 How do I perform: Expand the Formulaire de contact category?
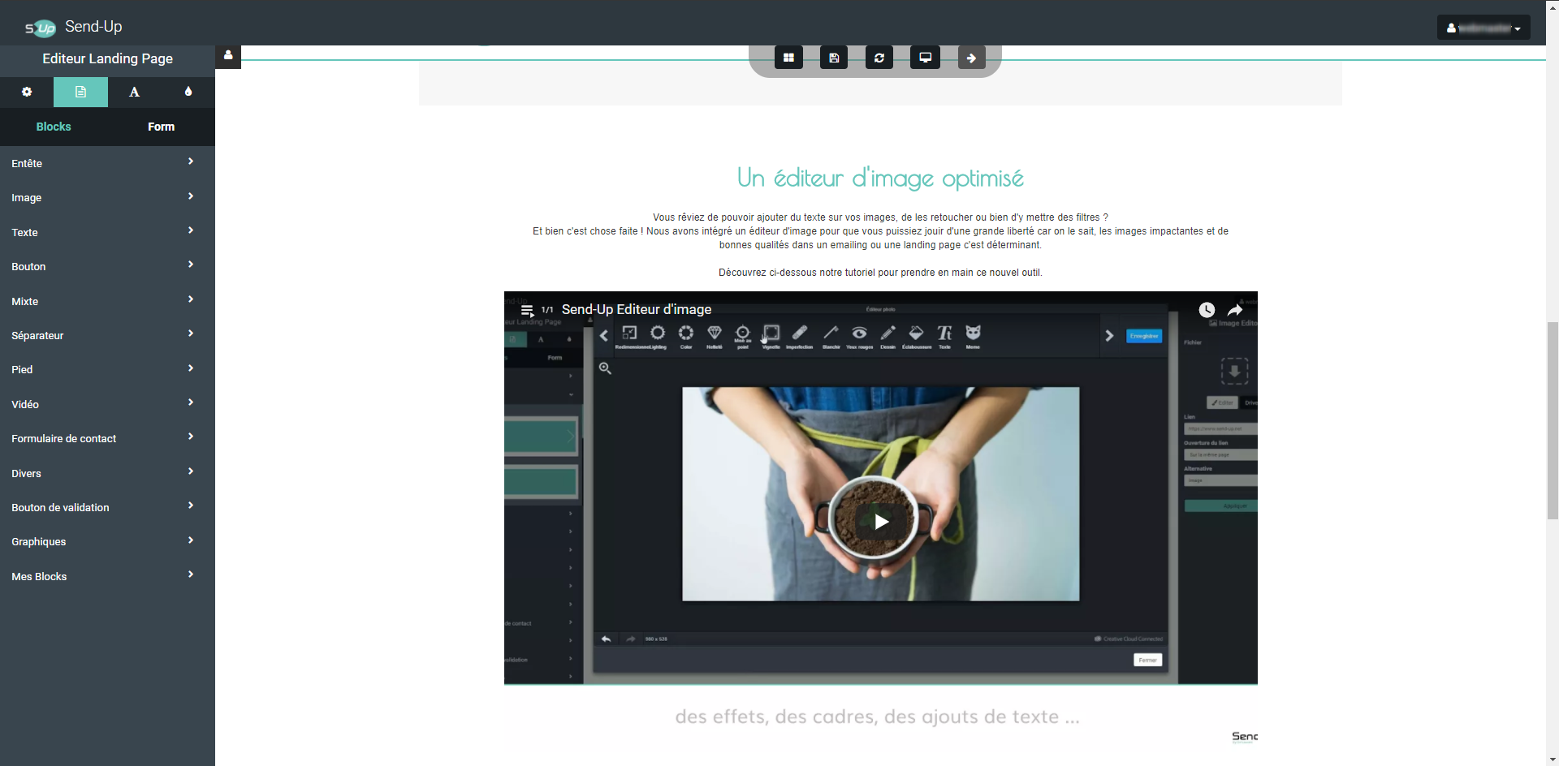(102, 438)
